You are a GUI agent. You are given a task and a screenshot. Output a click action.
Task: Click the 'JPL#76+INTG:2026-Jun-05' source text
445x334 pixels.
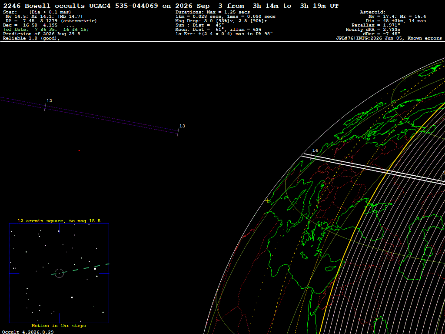click(x=370, y=38)
